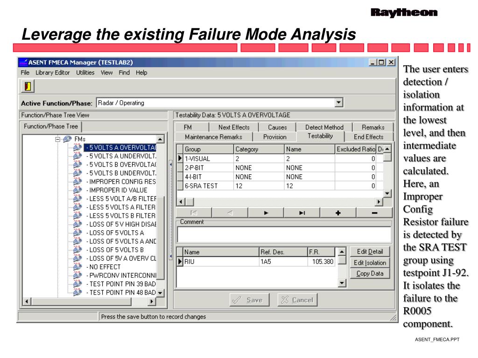
Task: Open the View menu
Action: [x=107, y=72]
